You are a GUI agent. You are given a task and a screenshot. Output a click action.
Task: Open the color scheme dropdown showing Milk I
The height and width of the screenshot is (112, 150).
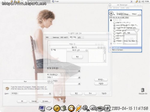click(79, 77)
